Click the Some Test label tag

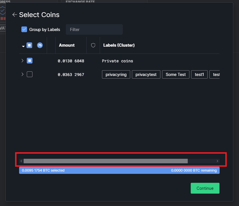[175, 75]
